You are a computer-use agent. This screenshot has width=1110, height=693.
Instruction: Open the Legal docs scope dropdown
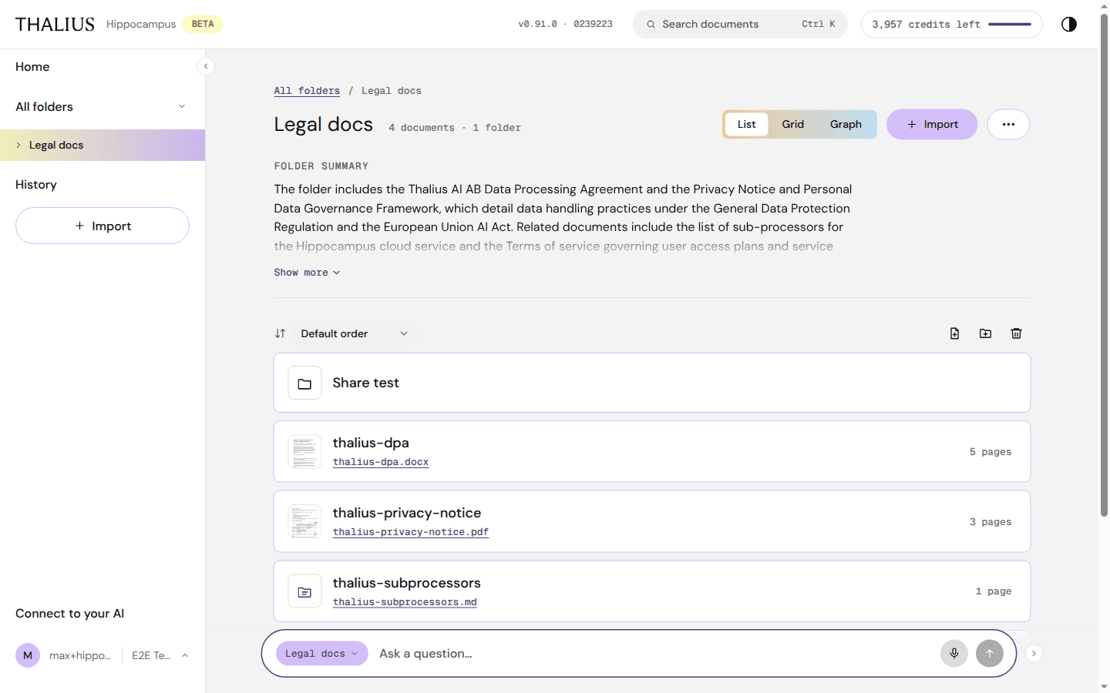[321, 654]
